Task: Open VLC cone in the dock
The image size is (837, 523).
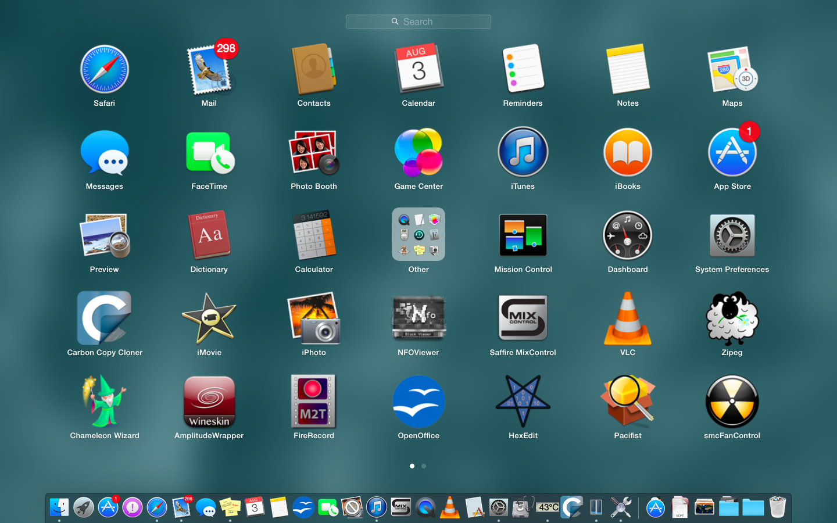Action: click(x=450, y=507)
